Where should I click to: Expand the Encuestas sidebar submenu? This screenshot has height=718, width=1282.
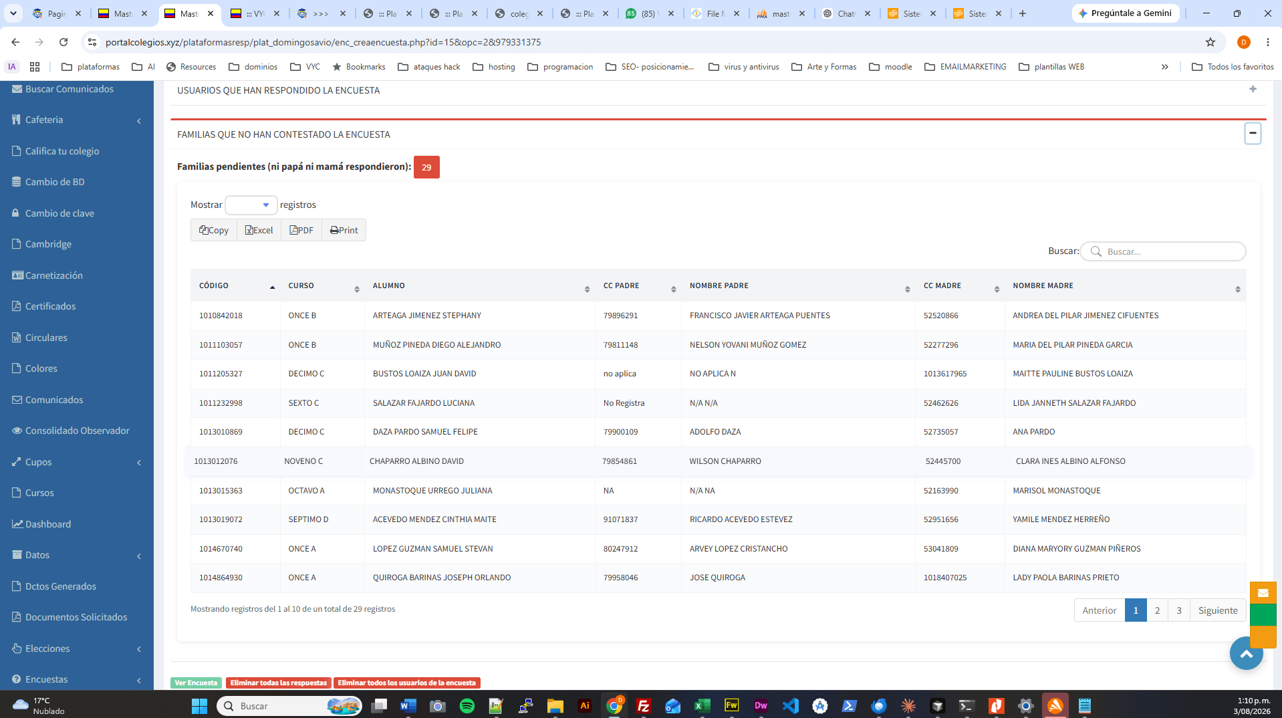tap(77, 679)
